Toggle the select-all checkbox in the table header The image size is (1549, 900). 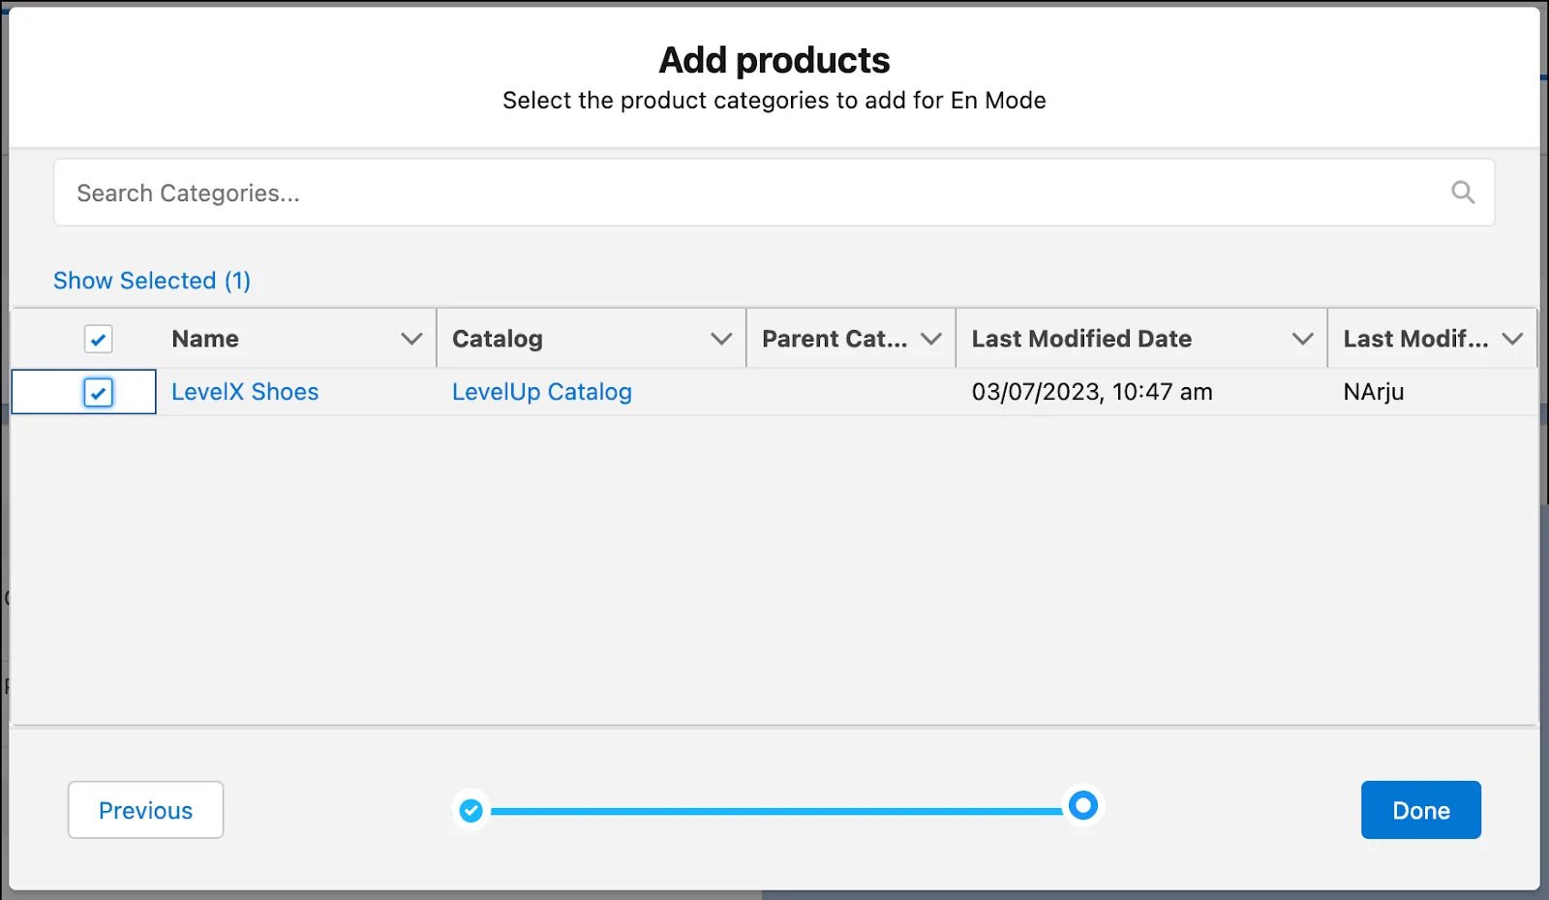click(x=98, y=339)
